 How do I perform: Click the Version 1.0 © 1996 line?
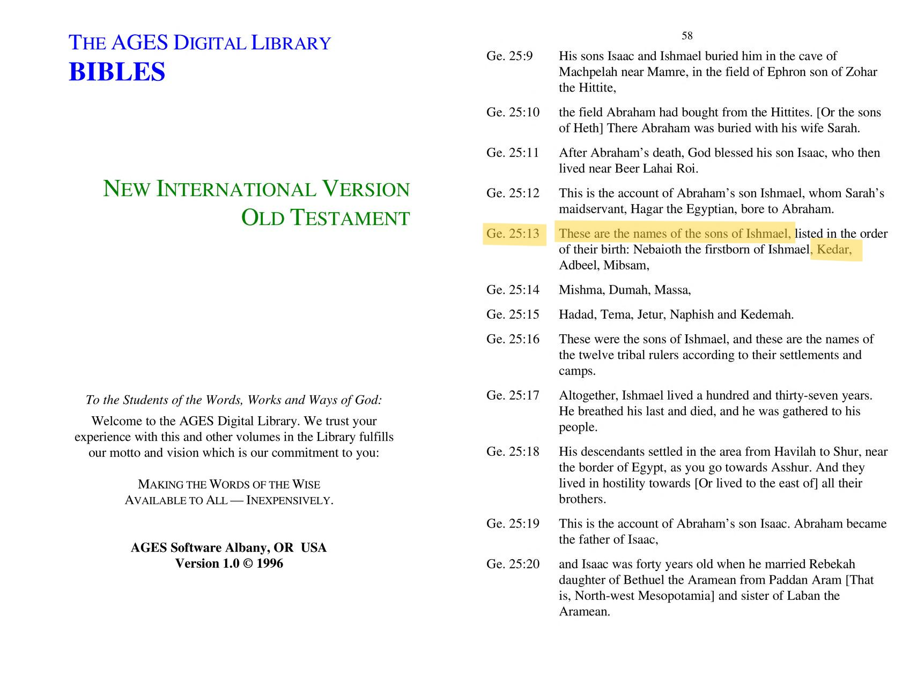tap(229, 563)
